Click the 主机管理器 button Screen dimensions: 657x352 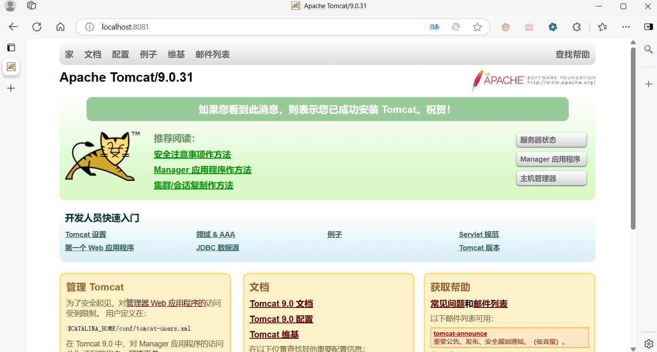coord(551,178)
